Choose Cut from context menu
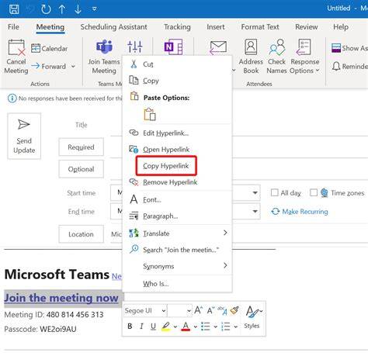Screen dimensions: 368x356 tap(177, 64)
